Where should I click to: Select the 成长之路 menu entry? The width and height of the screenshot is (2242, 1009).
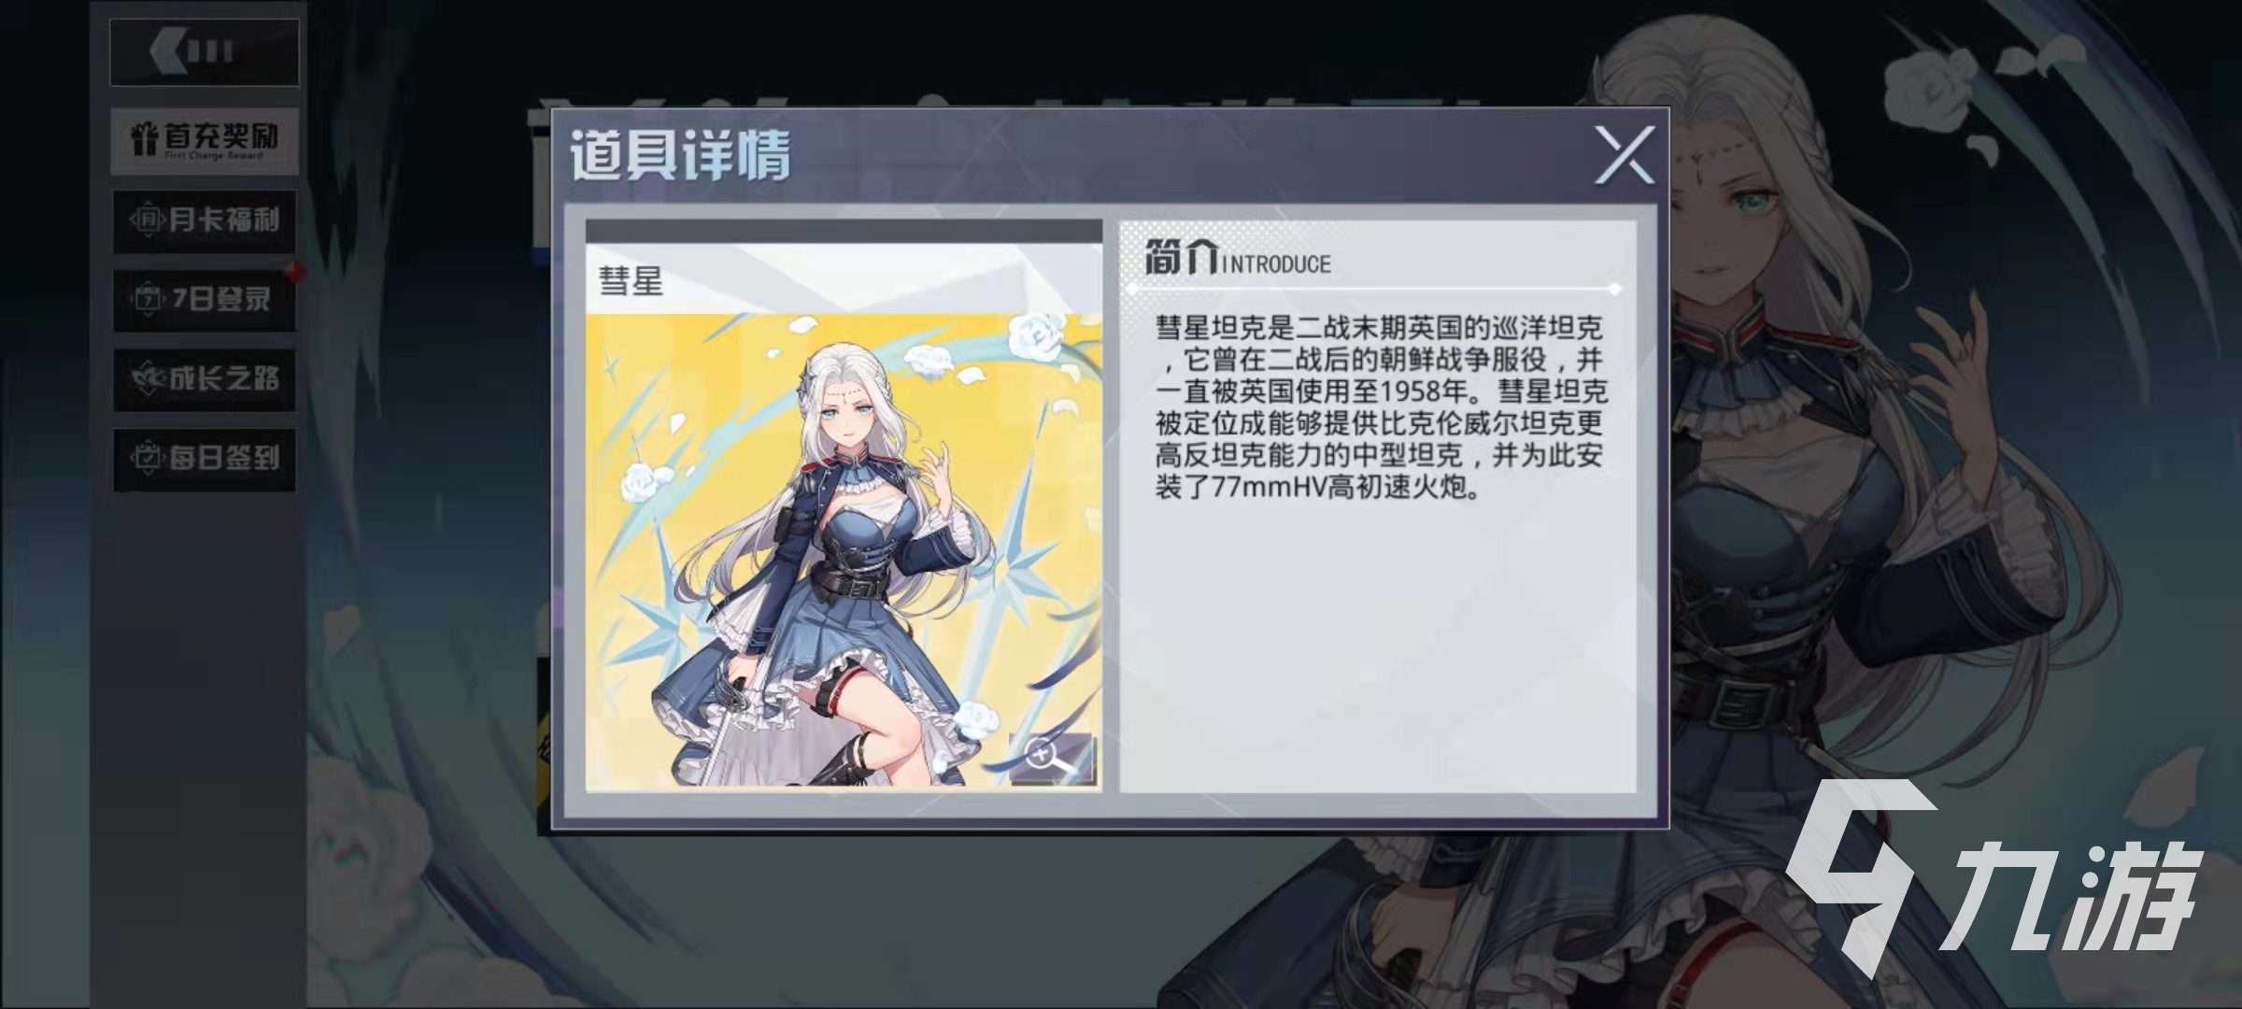point(205,379)
